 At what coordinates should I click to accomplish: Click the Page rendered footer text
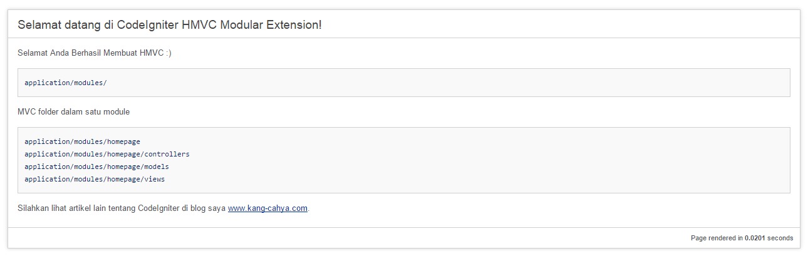[742, 238]
